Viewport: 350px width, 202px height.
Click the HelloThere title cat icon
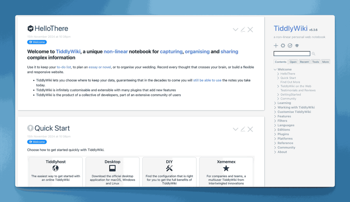pos(30,28)
